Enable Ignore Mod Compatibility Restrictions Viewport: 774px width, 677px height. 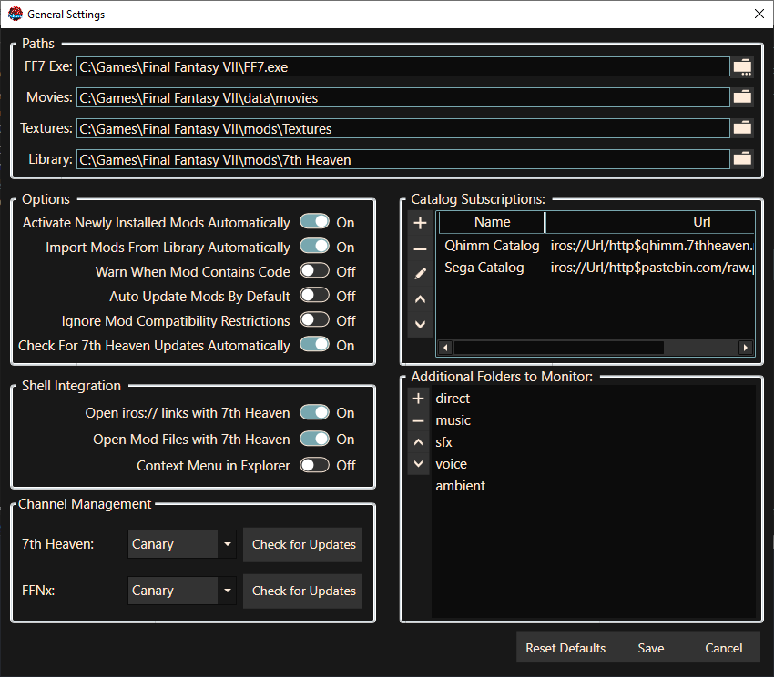point(314,320)
